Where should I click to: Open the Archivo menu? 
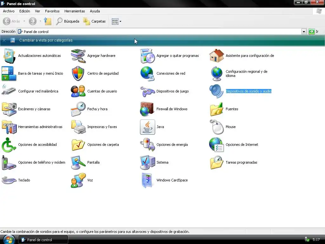pyautogui.click(x=9, y=11)
